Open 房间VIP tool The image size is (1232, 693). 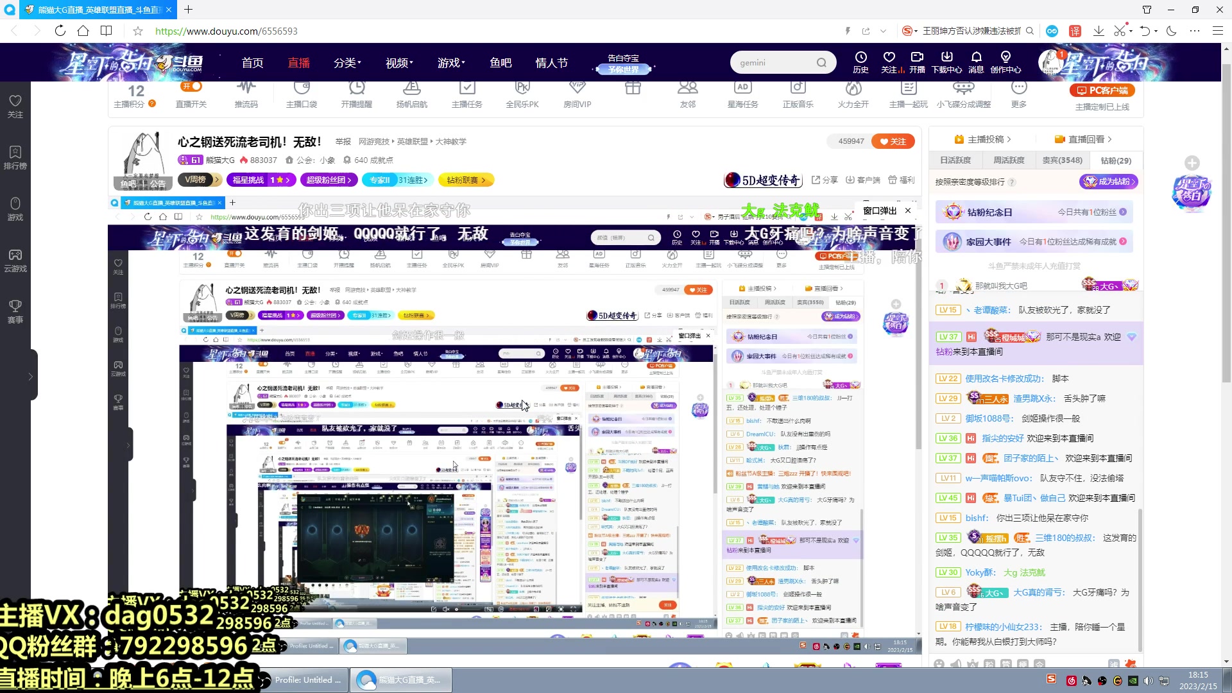(577, 94)
